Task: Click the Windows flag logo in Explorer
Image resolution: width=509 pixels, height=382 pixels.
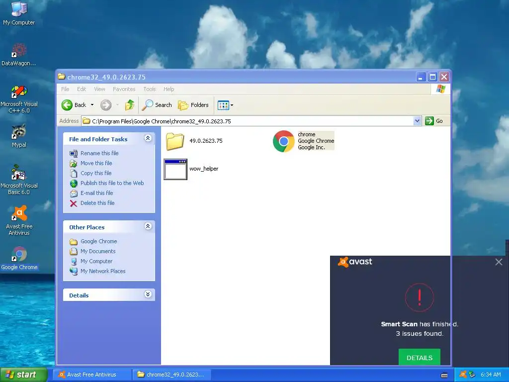Action: click(x=441, y=89)
